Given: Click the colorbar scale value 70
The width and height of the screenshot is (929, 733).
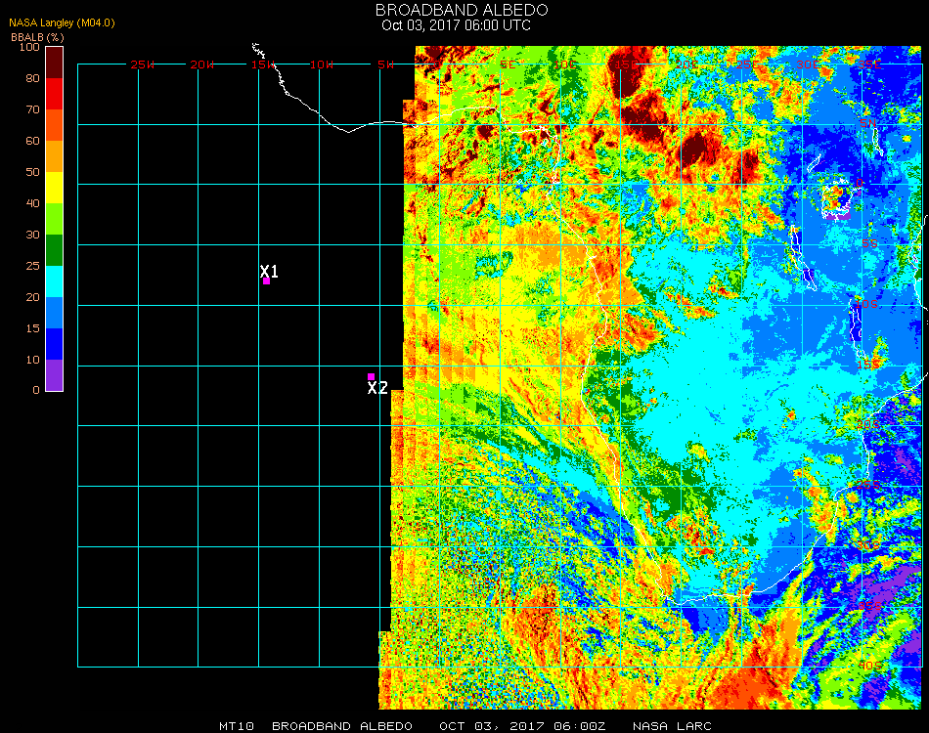Looking at the screenshot, I should (x=32, y=109).
